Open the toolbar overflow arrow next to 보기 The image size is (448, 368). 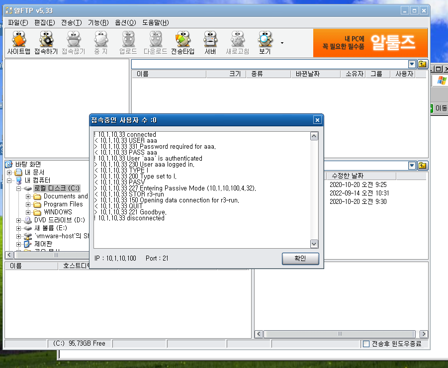tap(282, 43)
